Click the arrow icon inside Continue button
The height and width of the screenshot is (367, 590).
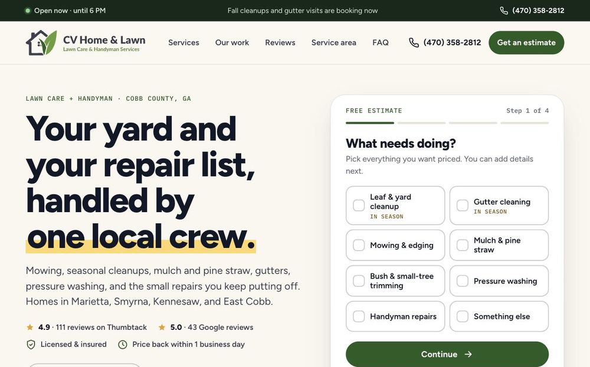click(468, 354)
